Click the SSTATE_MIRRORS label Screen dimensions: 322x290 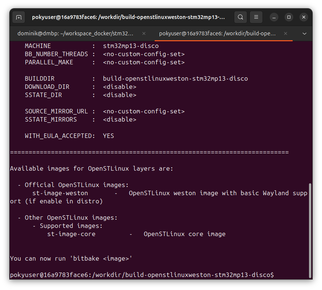[51, 120]
